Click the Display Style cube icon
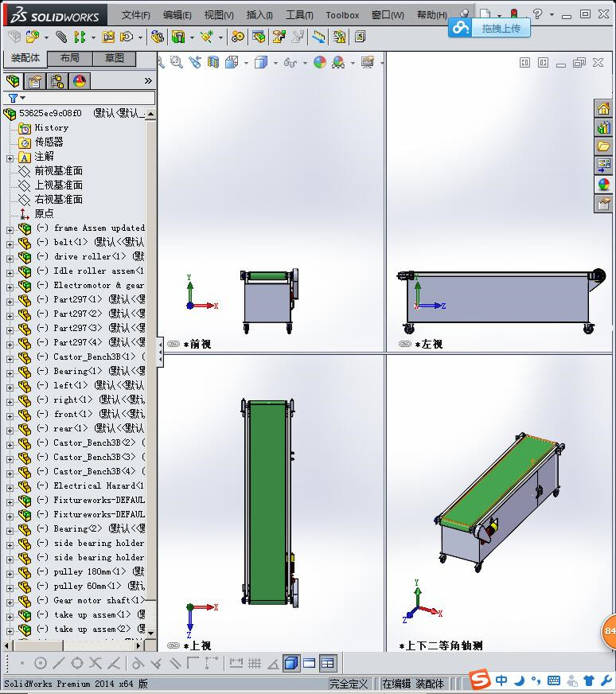This screenshot has width=616, height=694. point(261,62)
